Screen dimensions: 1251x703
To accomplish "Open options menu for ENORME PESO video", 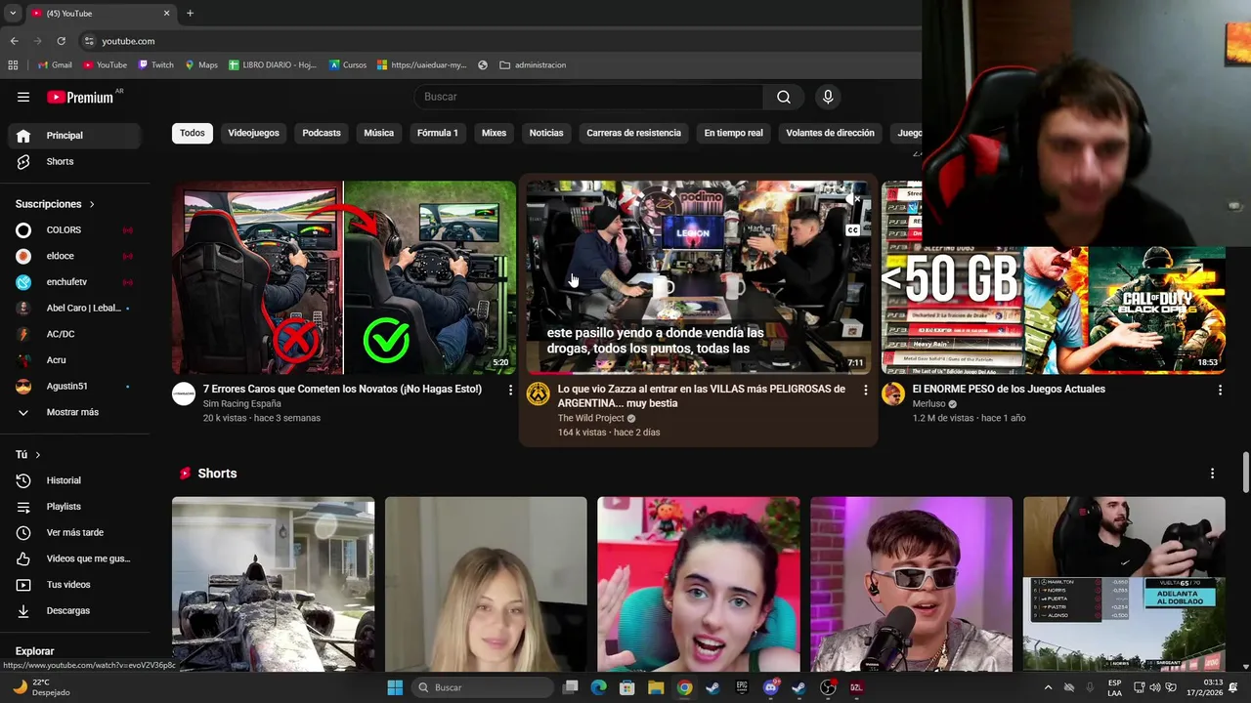I will click(x=1220, y=390).
